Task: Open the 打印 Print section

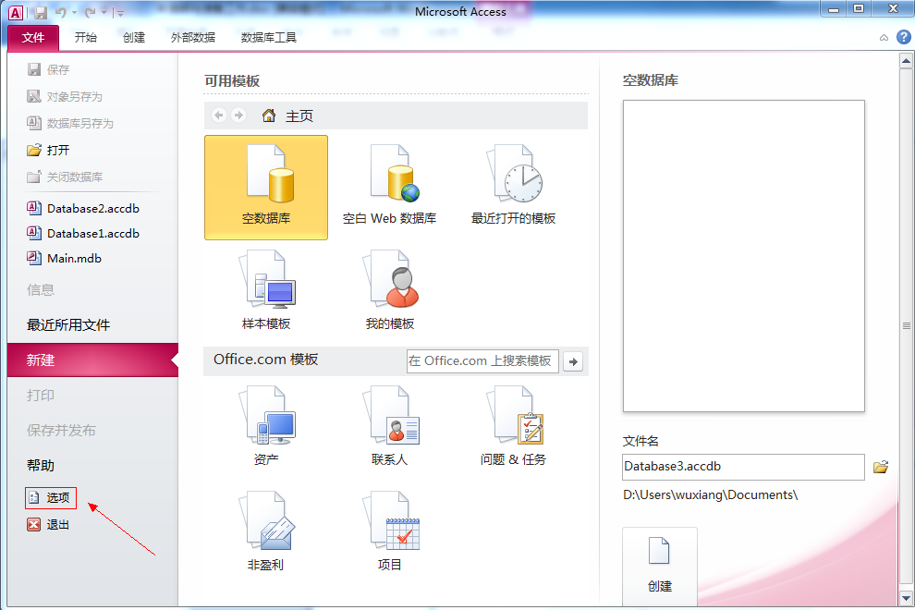Action: (41, 396)
